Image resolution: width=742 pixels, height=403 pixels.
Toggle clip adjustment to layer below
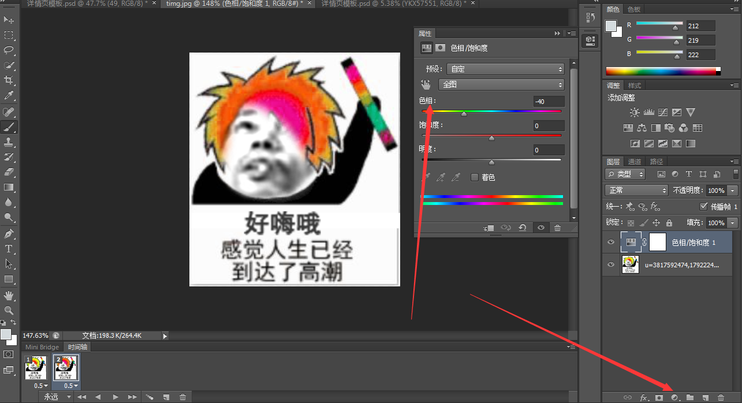[x=489, y=228]
